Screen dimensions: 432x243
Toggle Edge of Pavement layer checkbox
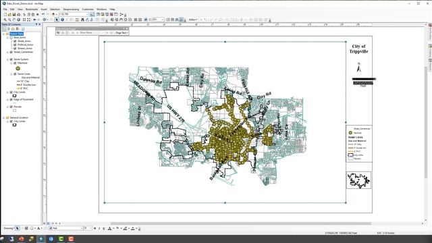click(x=11, y=99)
